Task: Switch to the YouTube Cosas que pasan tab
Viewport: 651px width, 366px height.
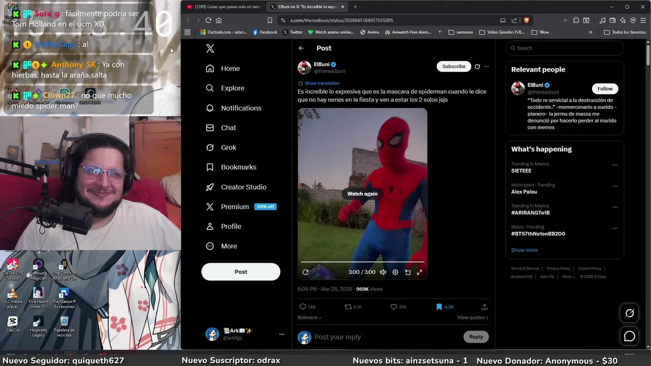Action: 224,7
